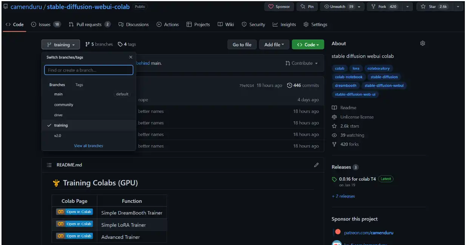Open release 0.0.16 for colab T4
The width and height of the screenshot is (469, 245).
pyautogui.click(x=357, y=179)
